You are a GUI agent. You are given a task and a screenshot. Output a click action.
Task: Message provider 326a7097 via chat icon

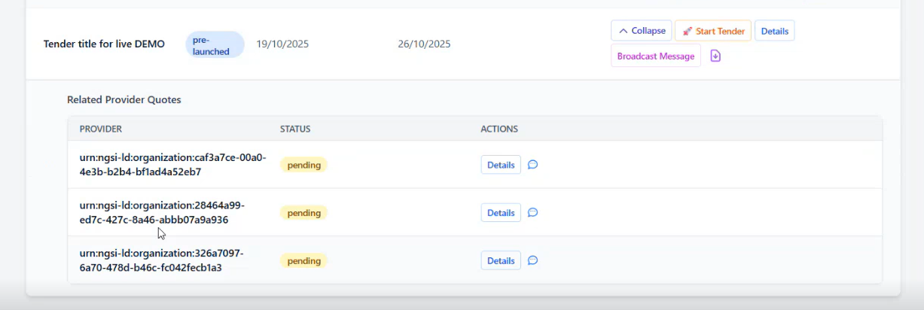point(532,261)
